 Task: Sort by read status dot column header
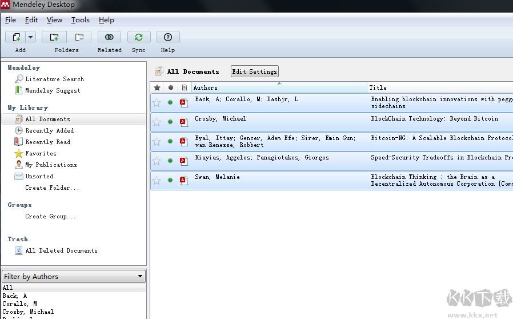(171, 87)
